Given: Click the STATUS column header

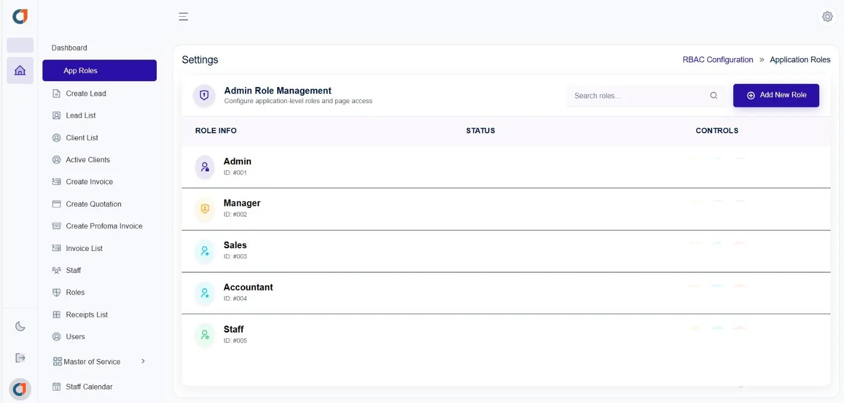Looking at the screenshot, I should point(481,131).
